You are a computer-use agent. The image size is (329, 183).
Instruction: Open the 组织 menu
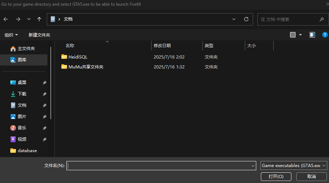point(11,35)
